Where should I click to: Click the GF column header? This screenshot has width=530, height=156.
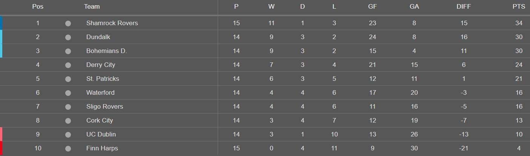click(x=372, y=6)
